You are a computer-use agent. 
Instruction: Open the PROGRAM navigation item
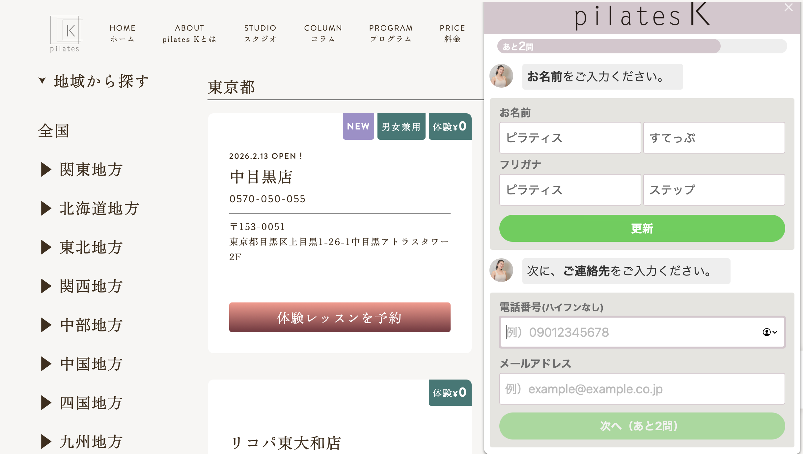[x=391, y=33]
